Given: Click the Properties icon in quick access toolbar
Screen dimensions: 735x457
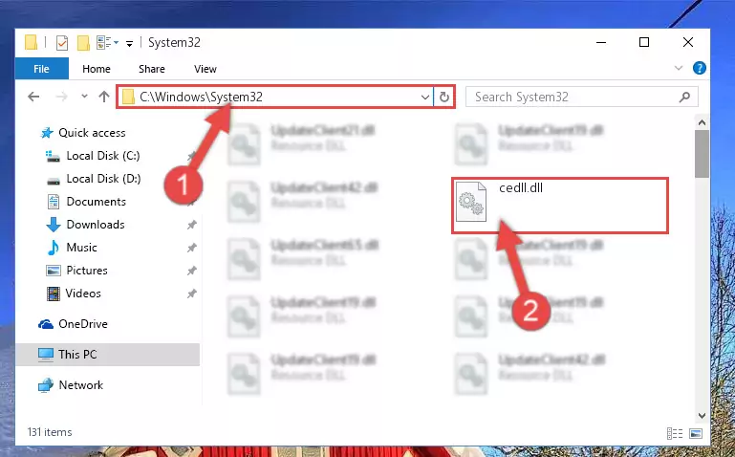Looking at the screenshot, I should click(x=62, y=43).
